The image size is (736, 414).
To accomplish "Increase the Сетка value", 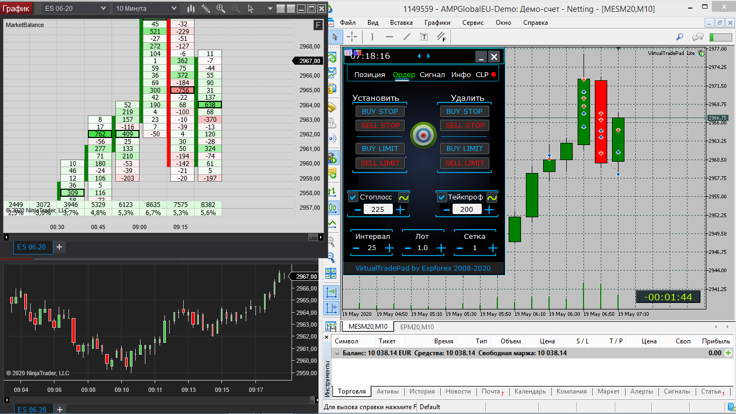I will (x=492, y=248).
